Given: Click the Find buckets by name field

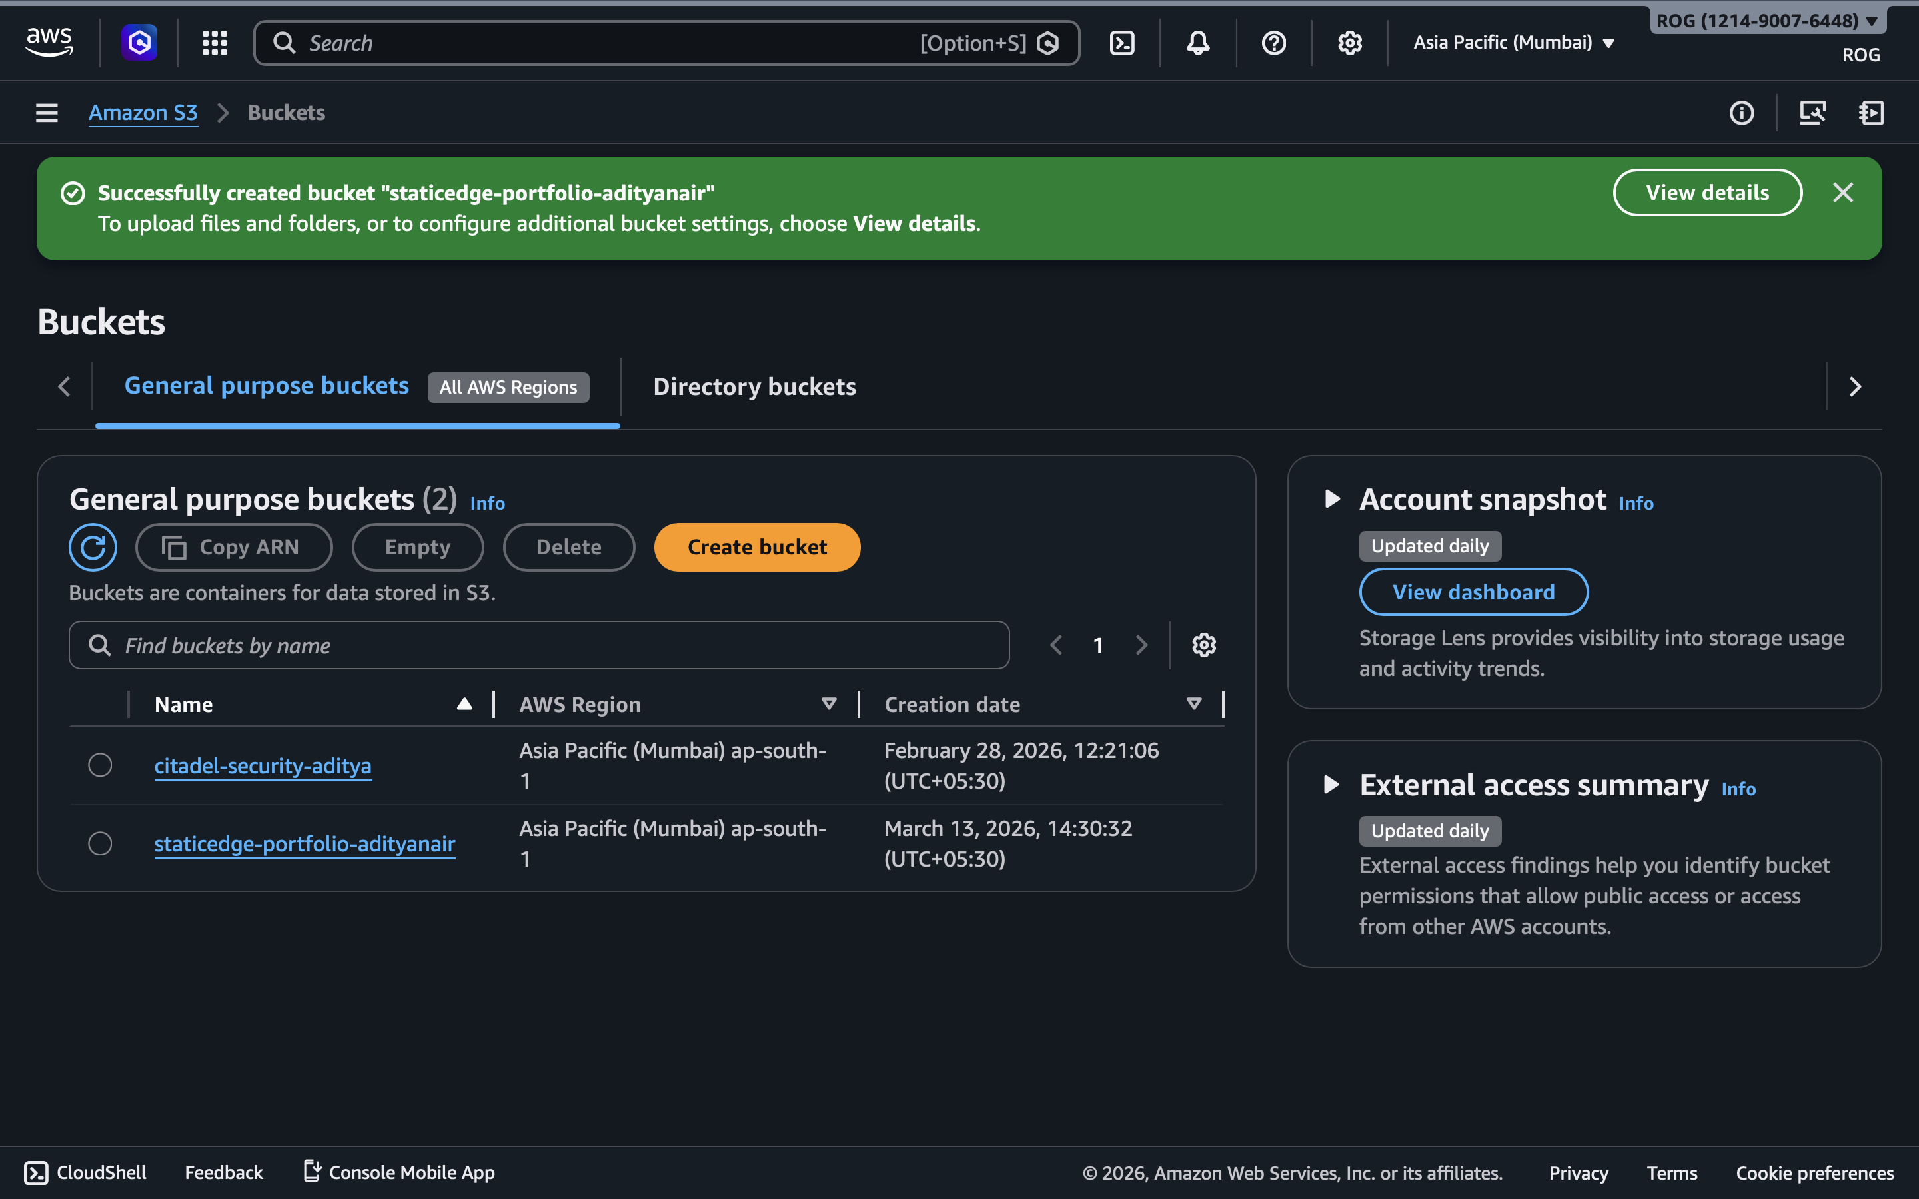Looking at the screenshot, I should (539, 645).
